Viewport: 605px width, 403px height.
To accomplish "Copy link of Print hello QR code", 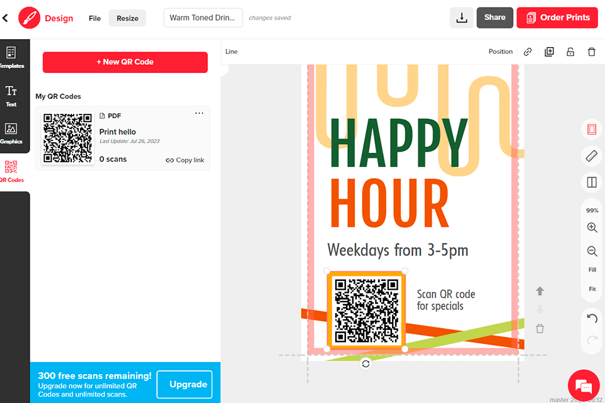I will [185, 160].
